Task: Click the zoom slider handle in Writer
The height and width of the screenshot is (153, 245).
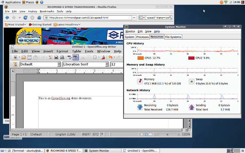Action: point(167,134)
